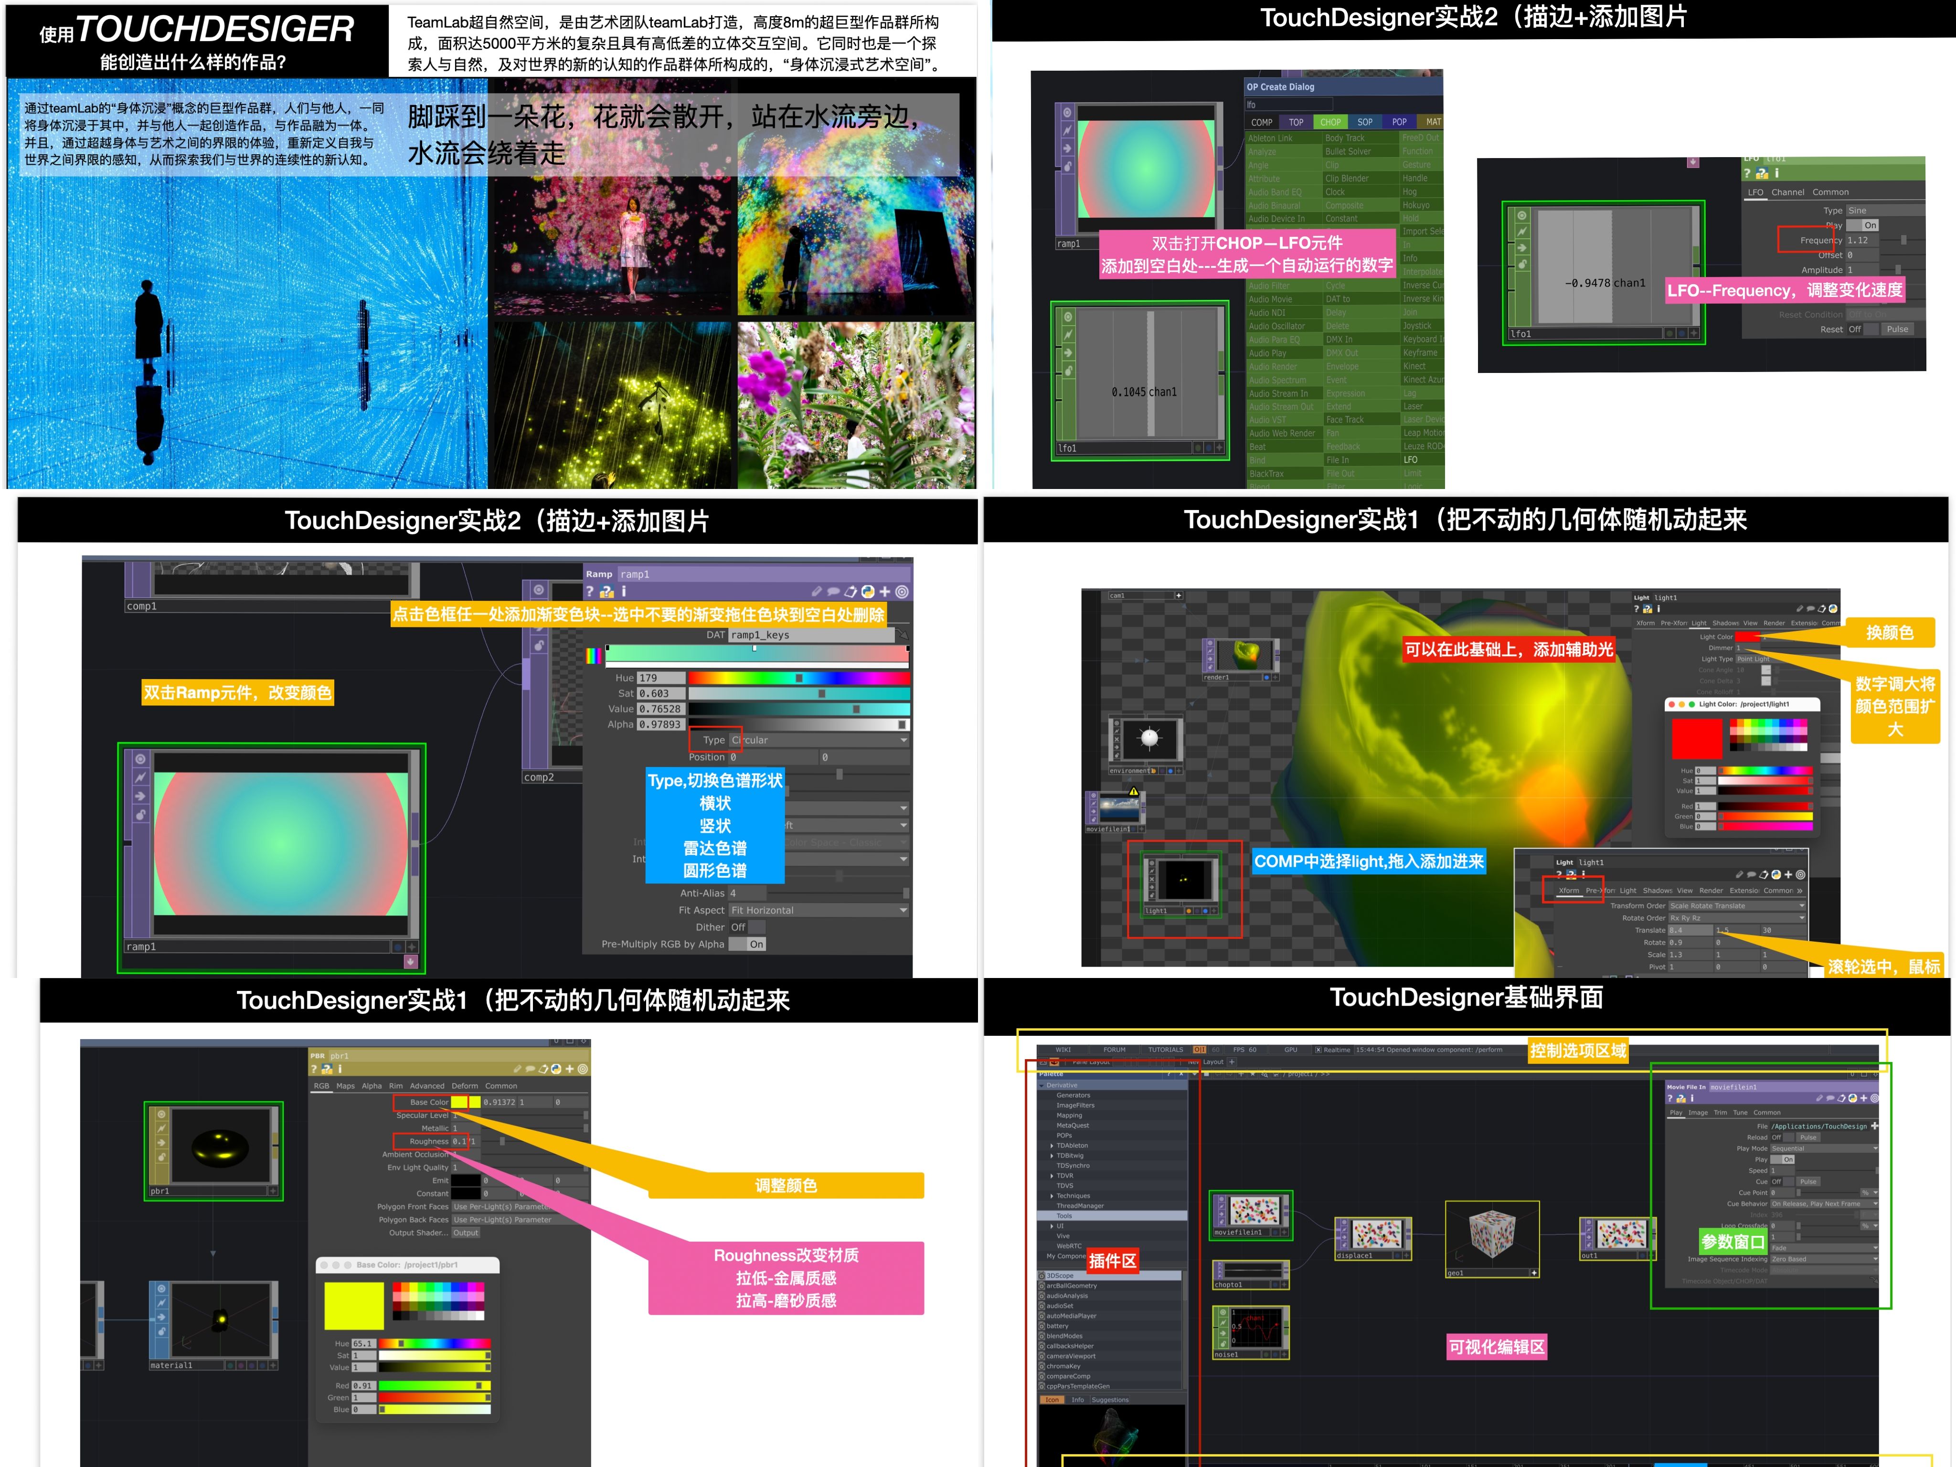Open the Maps tab in pbr1 panel
Image resolution: width=1956 pixels, height=1467 pixels.
click(x=346, y=1086)
